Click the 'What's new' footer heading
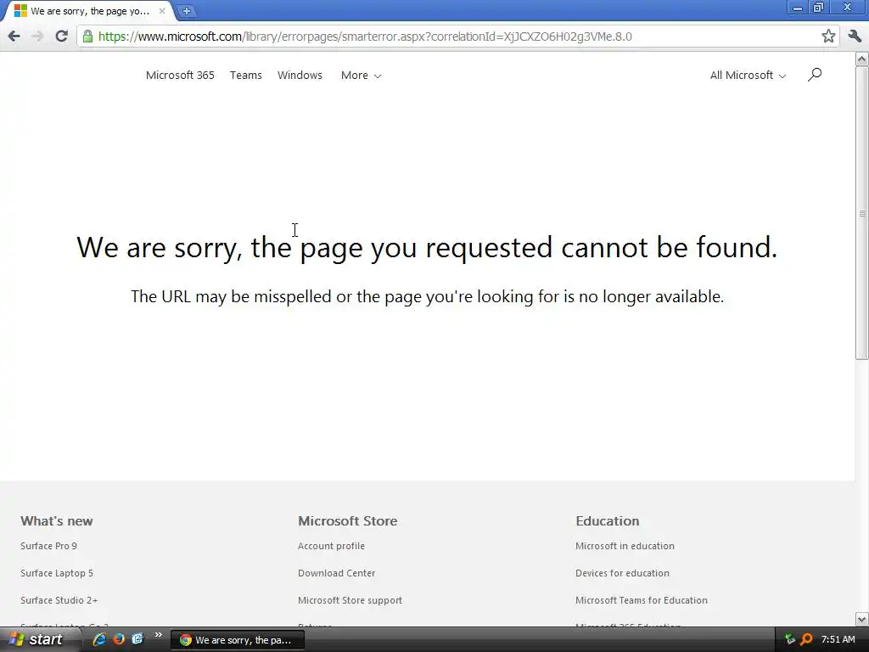 (57, 521)
